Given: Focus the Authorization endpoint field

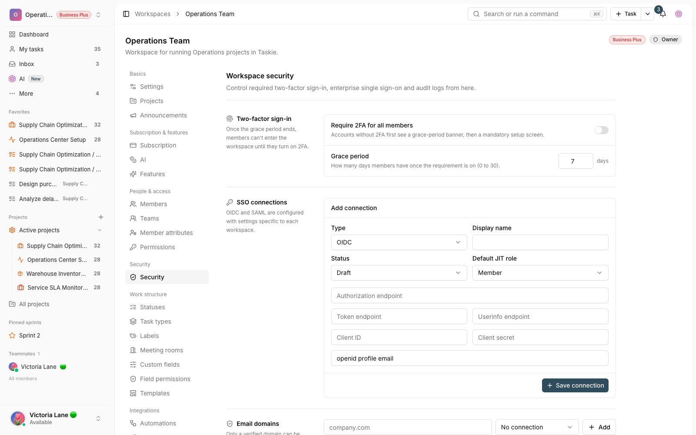Looking at the screenshot, I should pyautogui.click(x=470, y=296).
